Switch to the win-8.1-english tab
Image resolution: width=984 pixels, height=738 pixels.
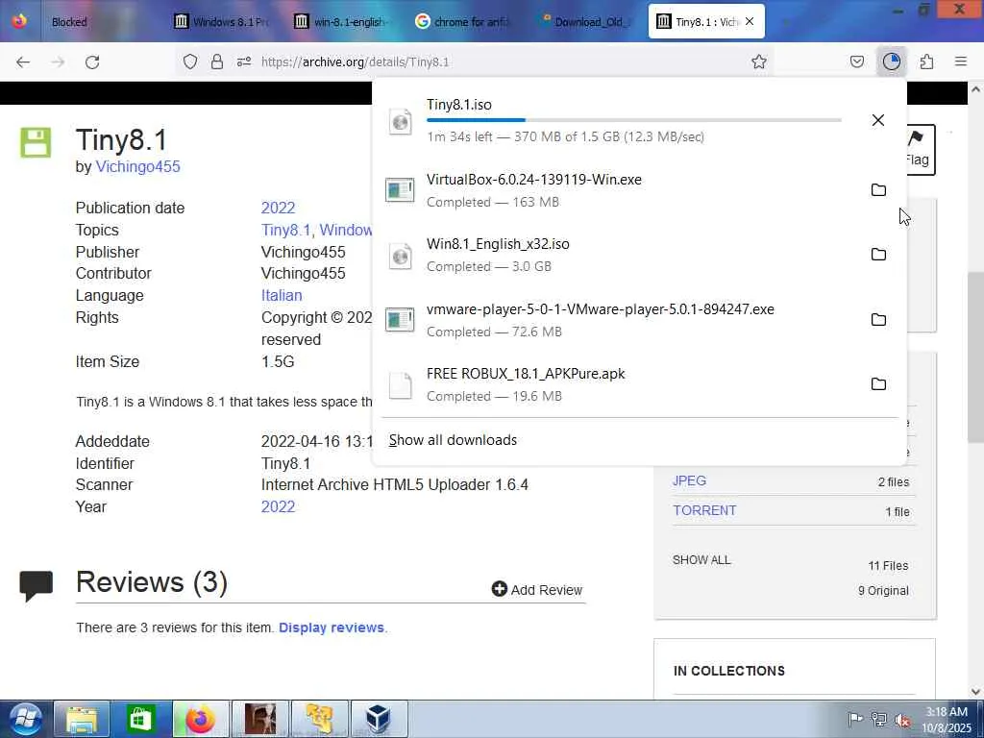tap(342, 21)
